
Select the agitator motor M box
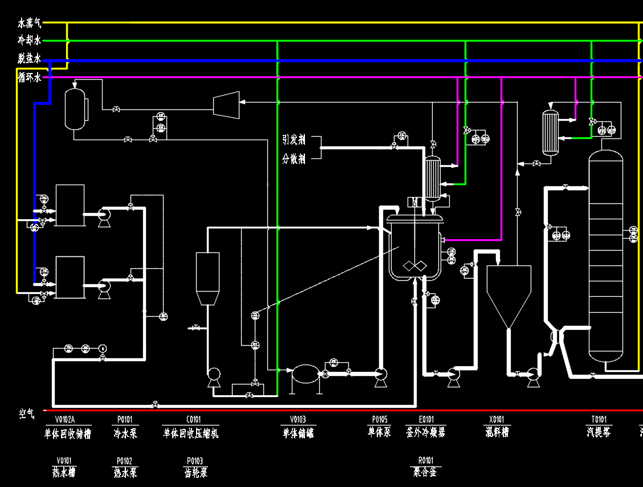pos(414,202)
